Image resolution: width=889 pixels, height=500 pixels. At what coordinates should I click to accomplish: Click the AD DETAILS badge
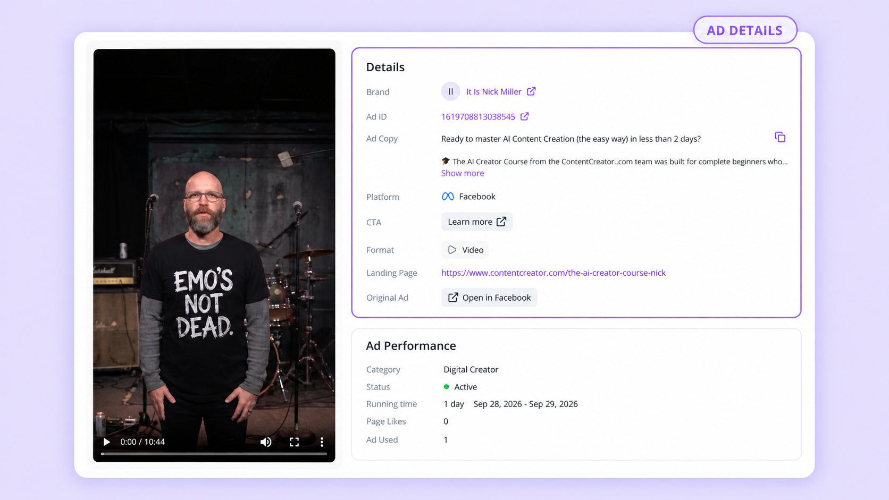pyautogui.click(x=745, y=30)
